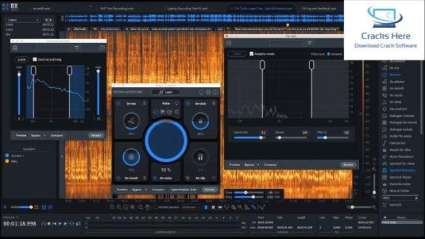425x239 pixels.
Task: Open the Spectral De-noise module
Action: point(398,163)
